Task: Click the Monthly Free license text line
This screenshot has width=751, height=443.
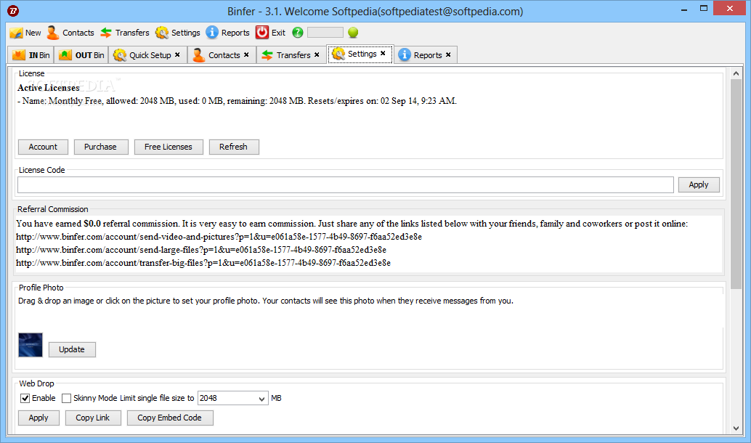Action: (237, 101)
